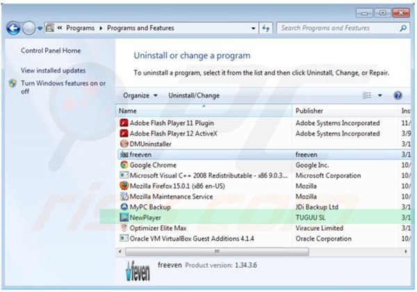Select Google Chrome in the program list

coord(152,165)
